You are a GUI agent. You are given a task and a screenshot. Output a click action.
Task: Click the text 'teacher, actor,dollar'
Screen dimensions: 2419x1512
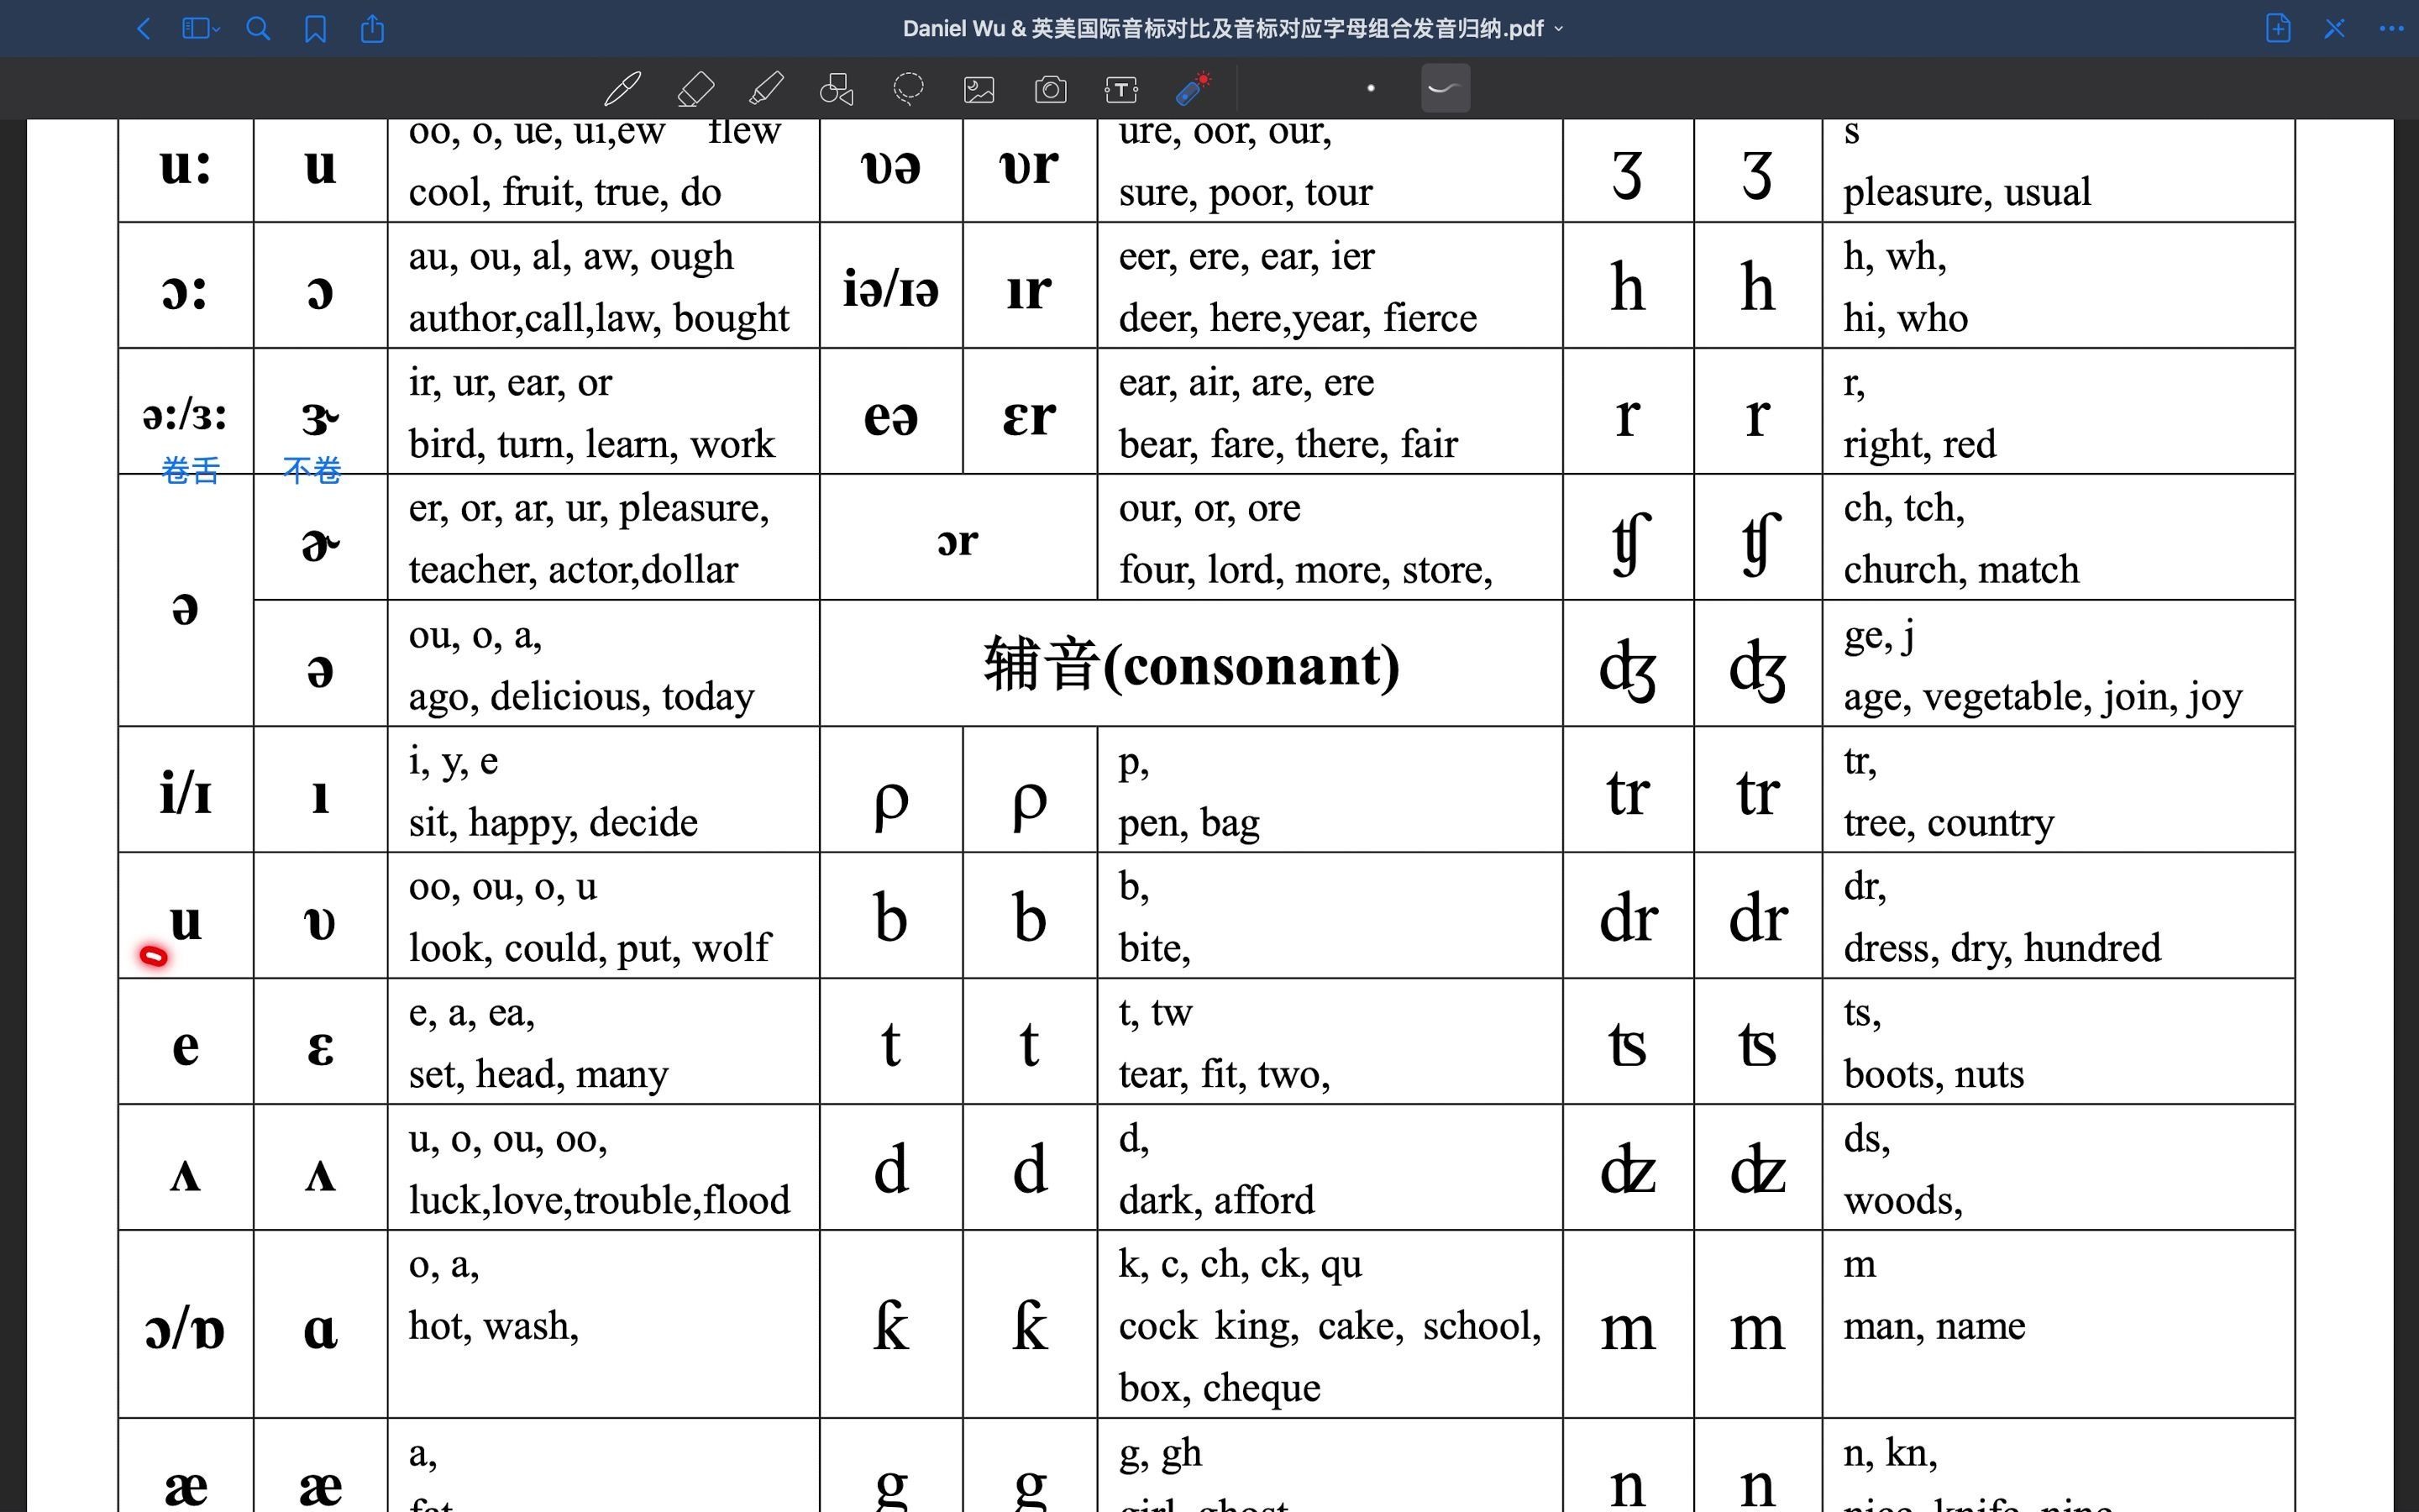pos(573,570)
